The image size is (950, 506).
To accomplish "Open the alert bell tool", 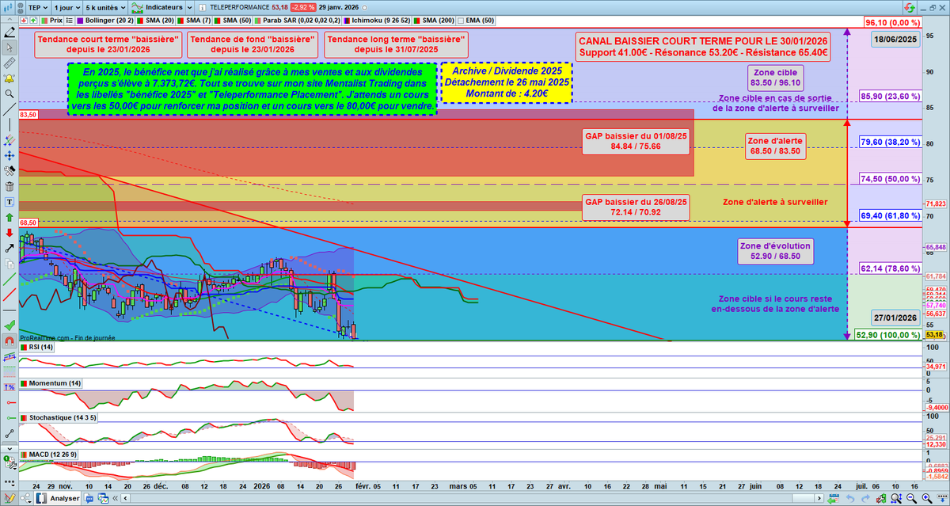I will point(9,78).
